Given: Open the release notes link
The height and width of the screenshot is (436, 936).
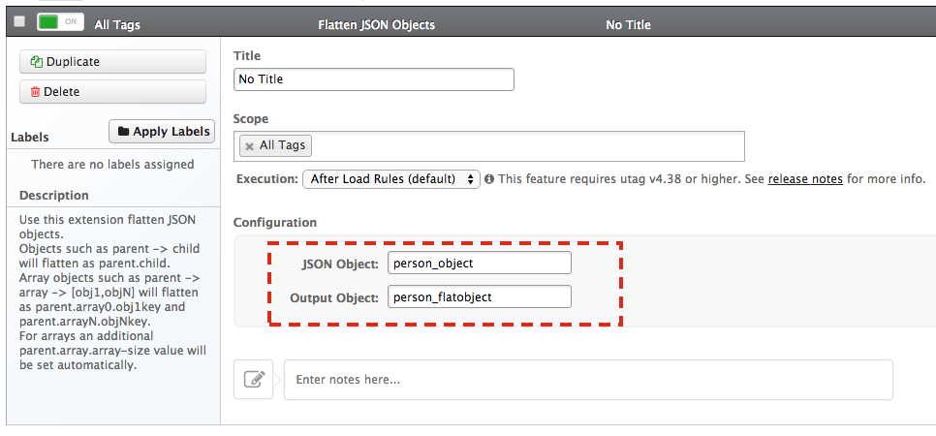Looking at the screenshot, I should tap(805, 179).
